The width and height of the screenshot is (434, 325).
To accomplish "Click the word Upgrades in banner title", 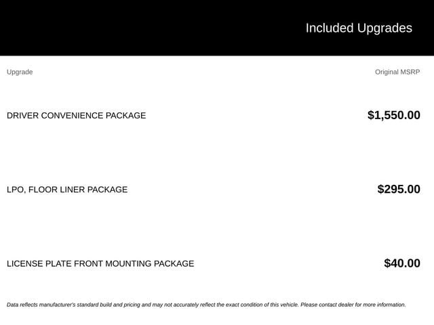I will point(384,28).
